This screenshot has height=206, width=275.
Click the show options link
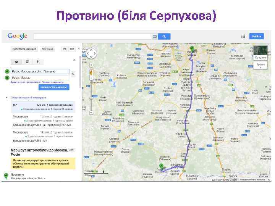point(53,82)
